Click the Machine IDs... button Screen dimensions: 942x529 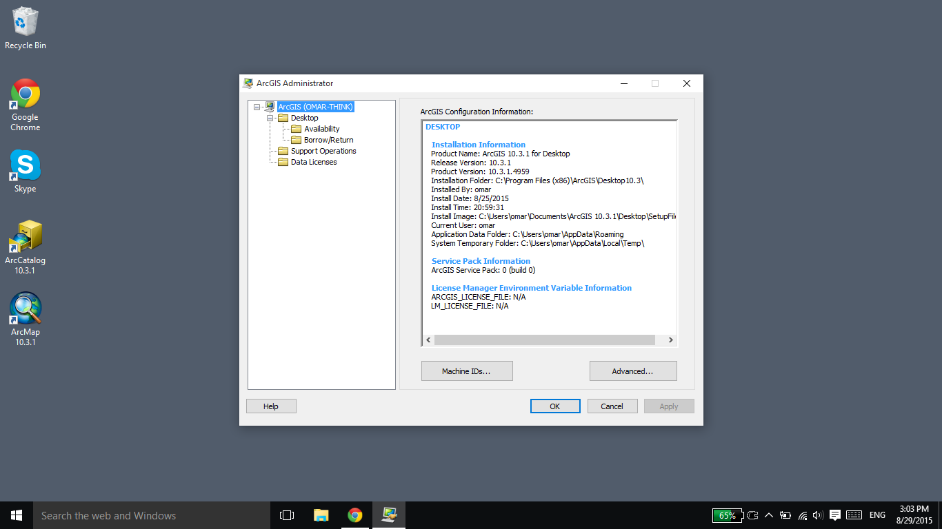point(467,371)
